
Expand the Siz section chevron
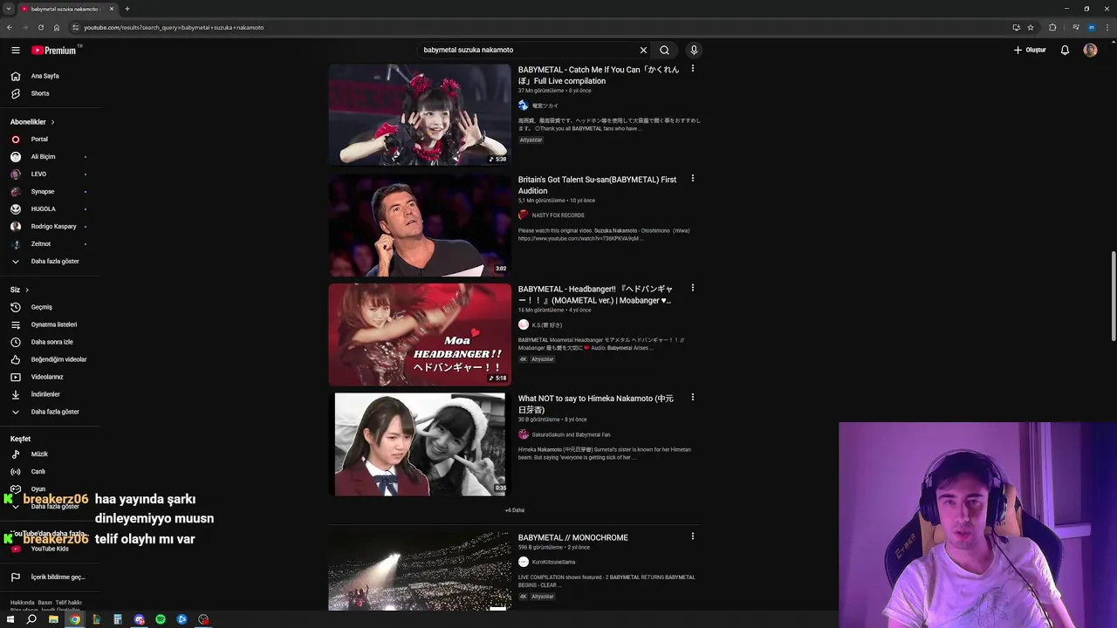(x=27, y=290)
